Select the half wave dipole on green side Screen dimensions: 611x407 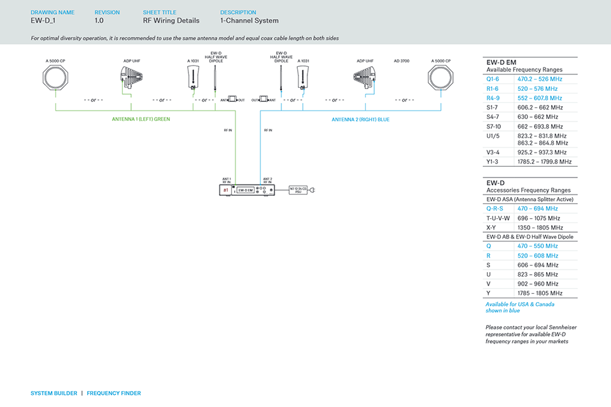(215, 78)
